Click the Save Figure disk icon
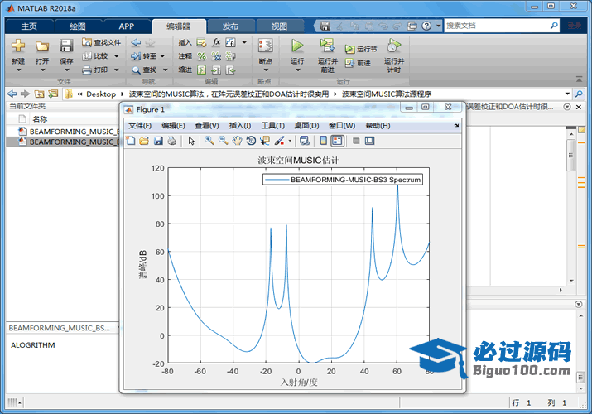Screen dimensions: 592x414 [158, 141]
